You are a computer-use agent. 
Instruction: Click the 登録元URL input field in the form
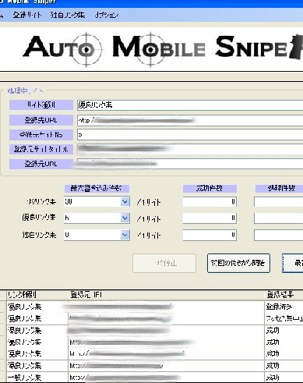pyautogui.click(x=190, y=164)
